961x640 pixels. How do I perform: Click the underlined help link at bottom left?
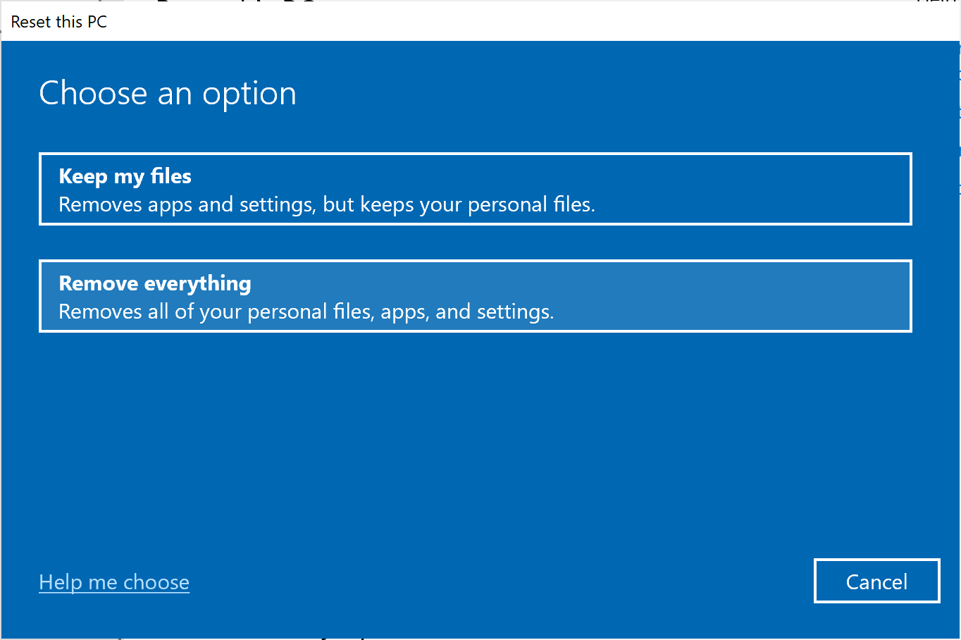(x=113, y=581)
